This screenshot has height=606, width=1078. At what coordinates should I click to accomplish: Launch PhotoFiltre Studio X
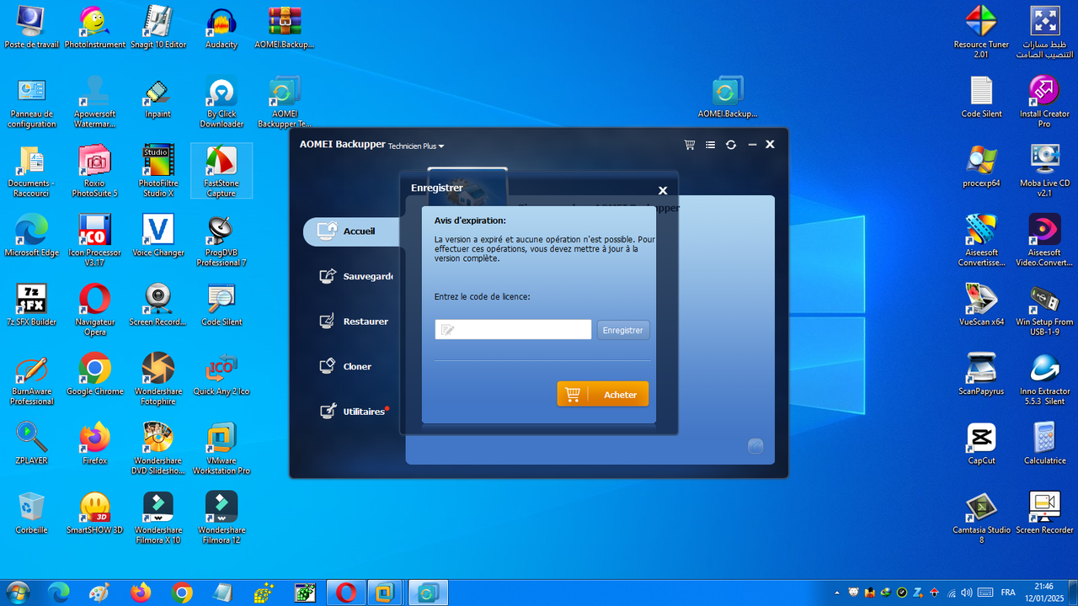coord(158,171)
